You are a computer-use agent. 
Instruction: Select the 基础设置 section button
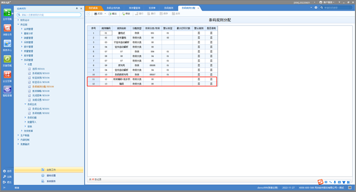click(x=49, y=176)
